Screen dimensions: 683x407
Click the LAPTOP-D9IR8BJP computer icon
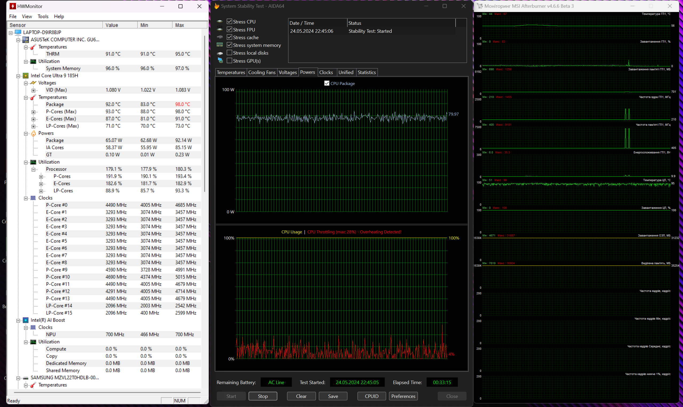18,32
